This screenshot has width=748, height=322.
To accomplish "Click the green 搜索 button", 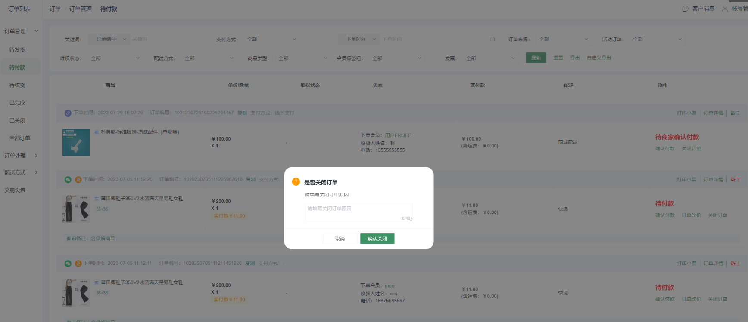I will pos(536,58).
